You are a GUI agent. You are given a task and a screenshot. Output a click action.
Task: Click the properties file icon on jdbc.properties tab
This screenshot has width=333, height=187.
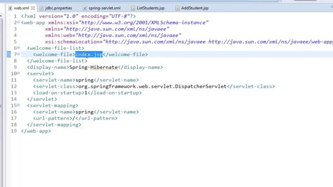tap(42, 8)
